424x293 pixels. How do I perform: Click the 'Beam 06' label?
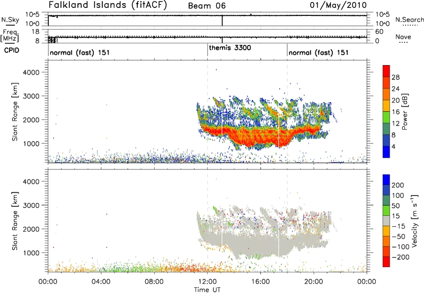point(207,6)
